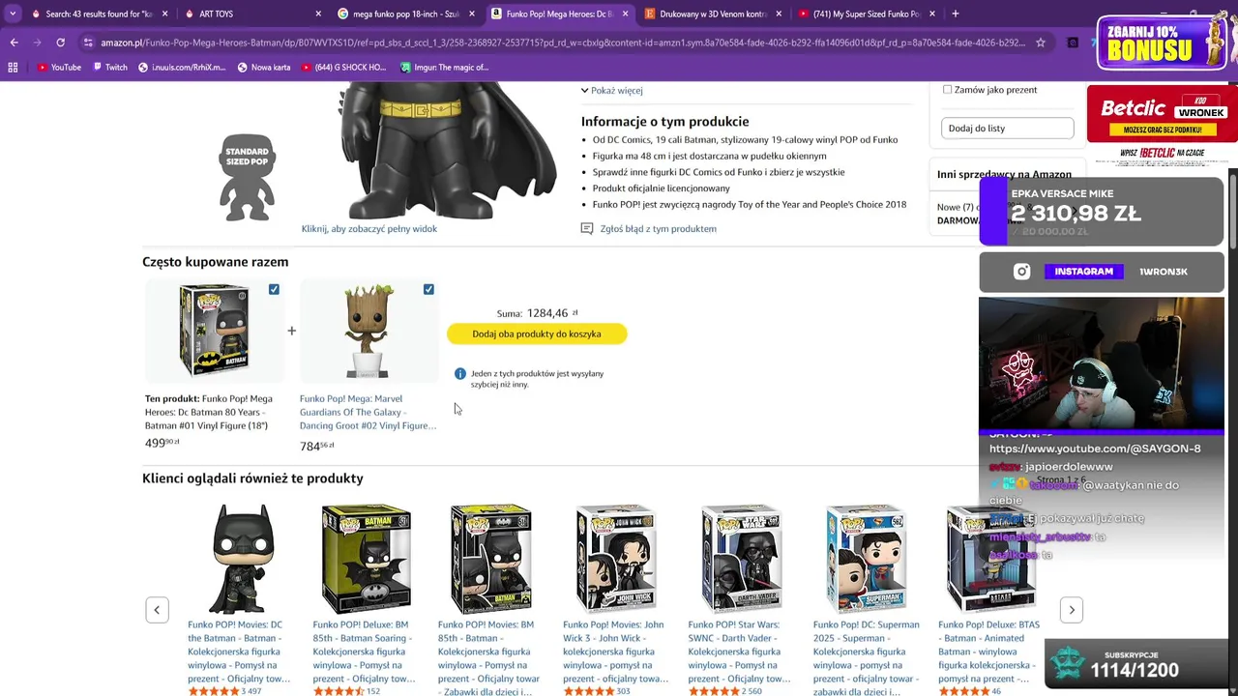Show next carousel products with right arrow
This screenshot has width=1238, height=696.
(x=1071, y=610)
